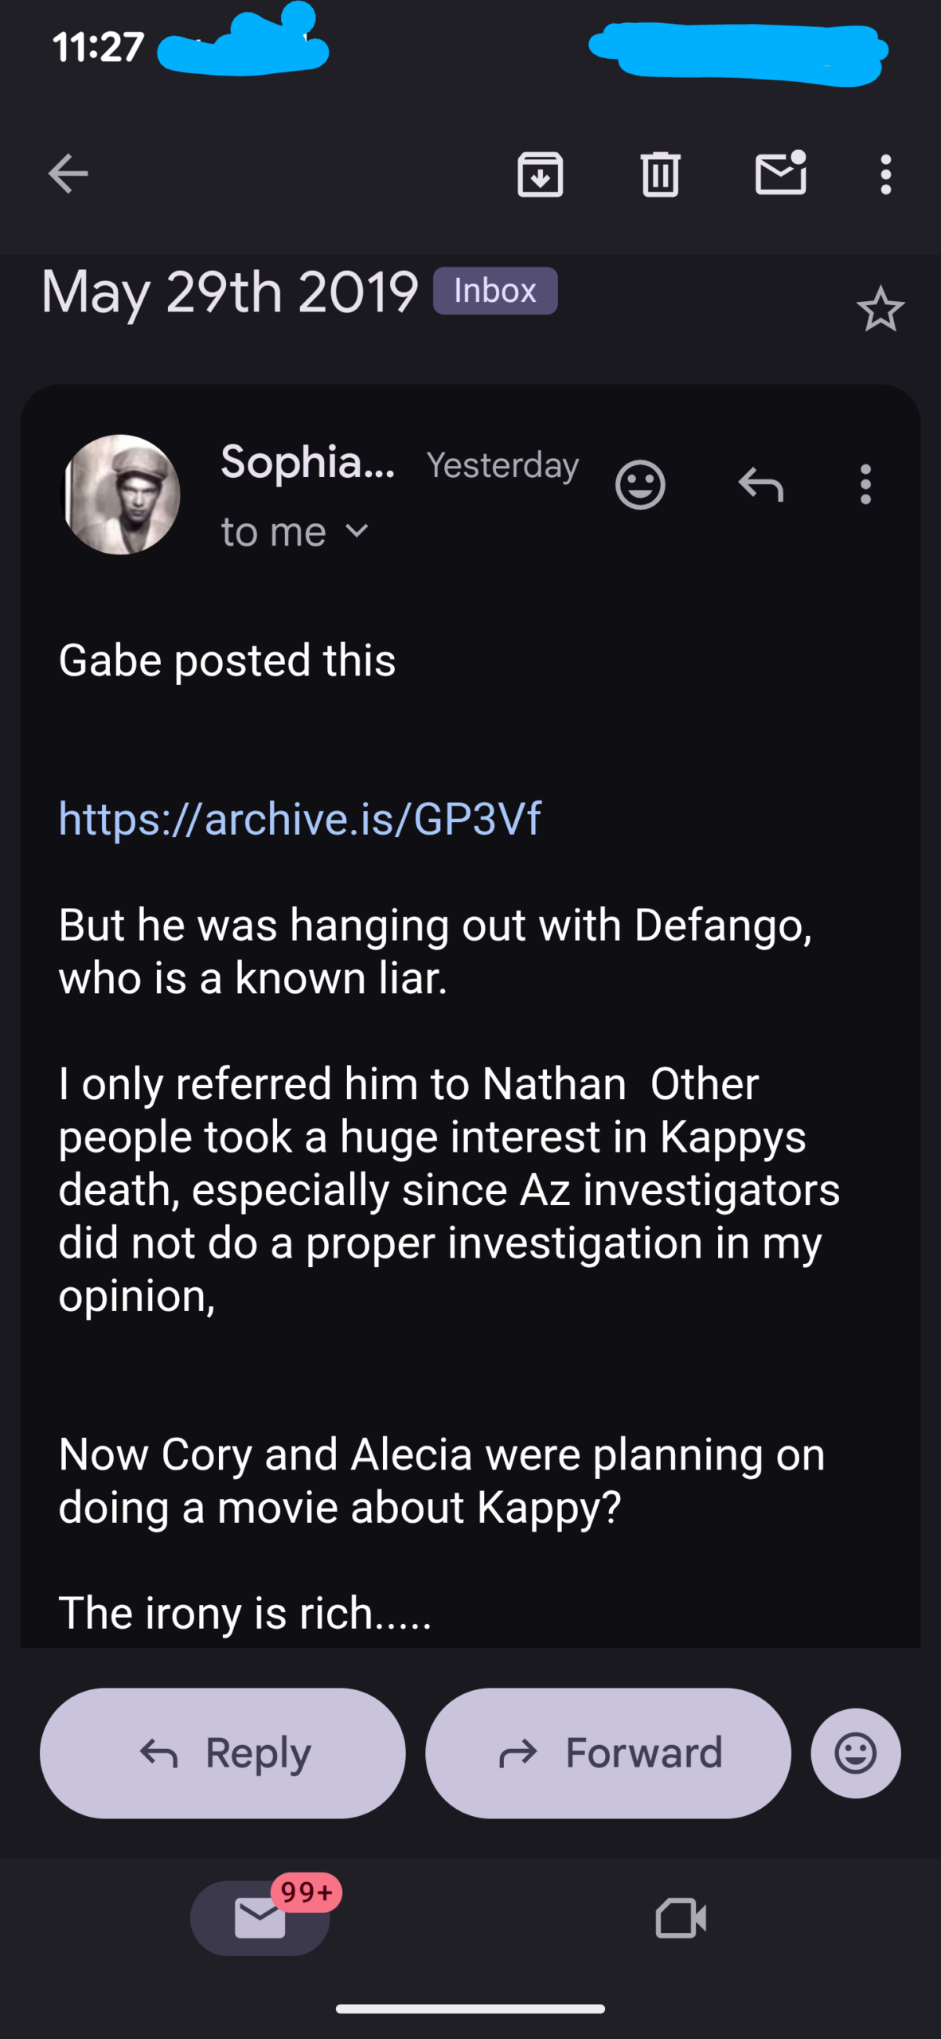The width and height of the screenshot is (941, 2039).
Task: Open the top bar more options menu
Action: point(885,174)
